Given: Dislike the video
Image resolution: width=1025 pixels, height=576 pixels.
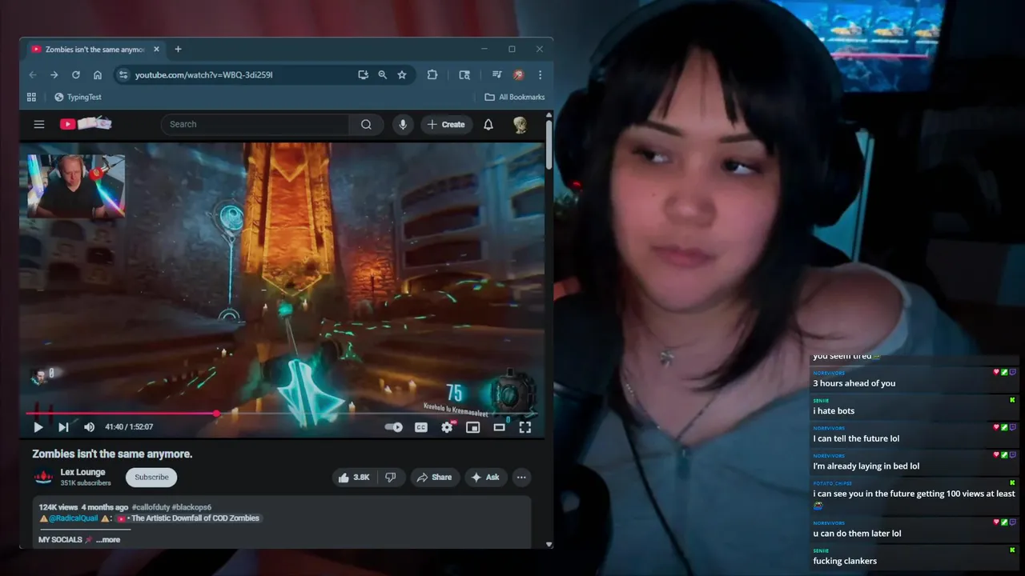Looking at the screenshot, I should [x=390, y=477].
